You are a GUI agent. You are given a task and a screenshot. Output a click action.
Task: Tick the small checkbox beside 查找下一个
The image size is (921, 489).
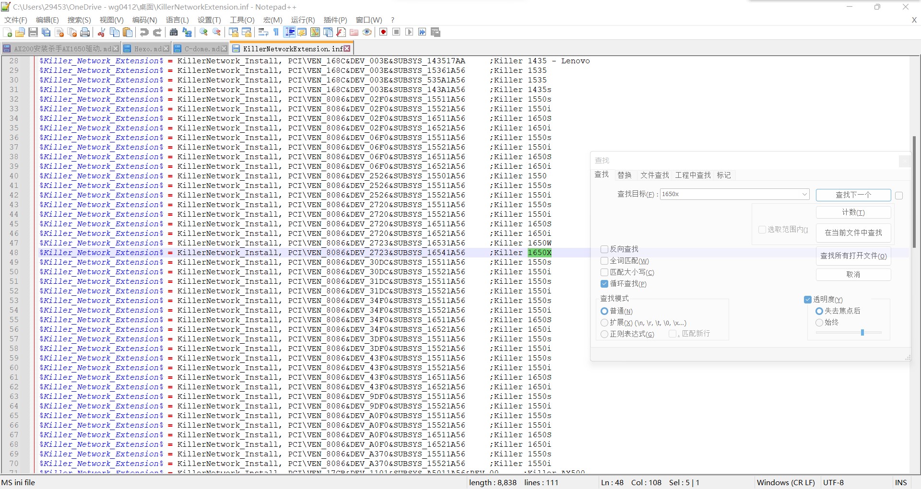899,195
